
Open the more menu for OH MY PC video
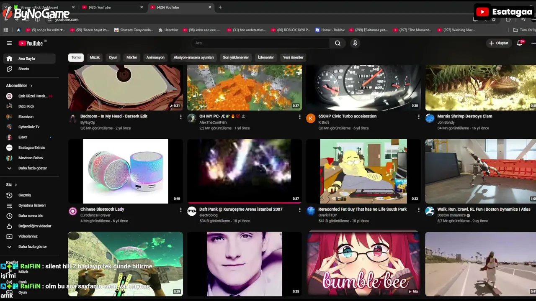[299, 117]
